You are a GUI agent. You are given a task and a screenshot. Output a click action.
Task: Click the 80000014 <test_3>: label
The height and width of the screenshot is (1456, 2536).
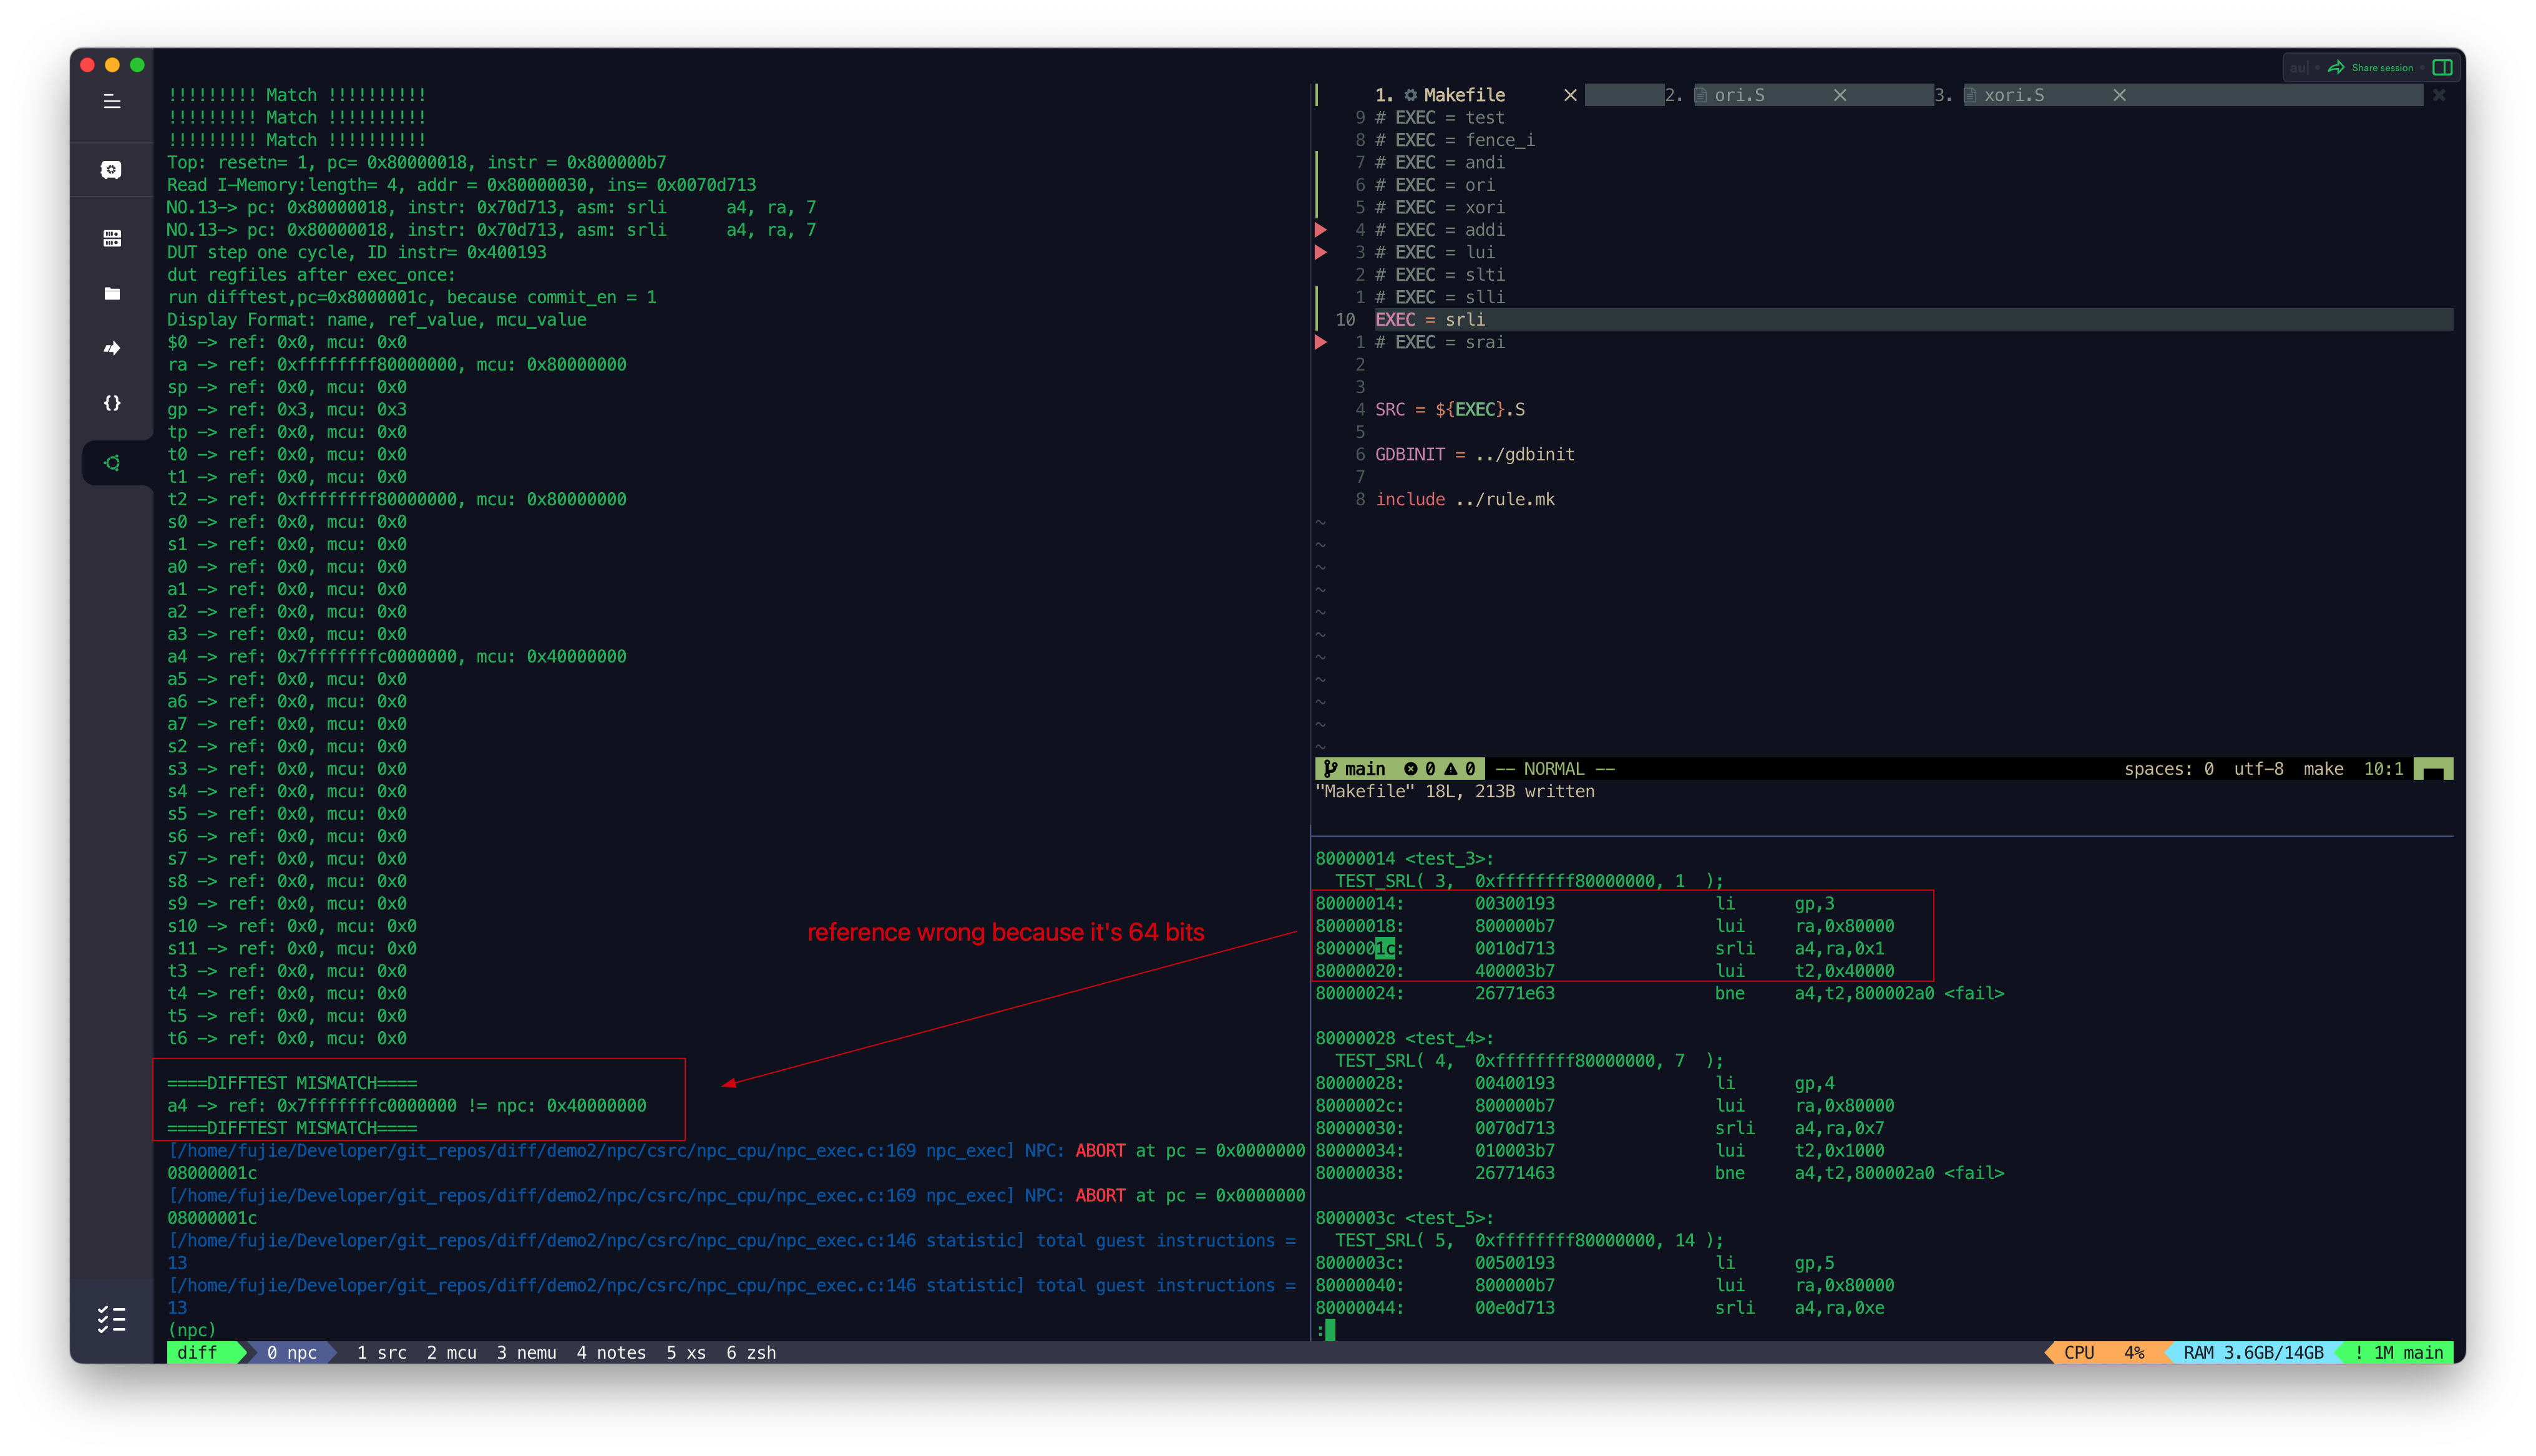[x=1404, y=859]
